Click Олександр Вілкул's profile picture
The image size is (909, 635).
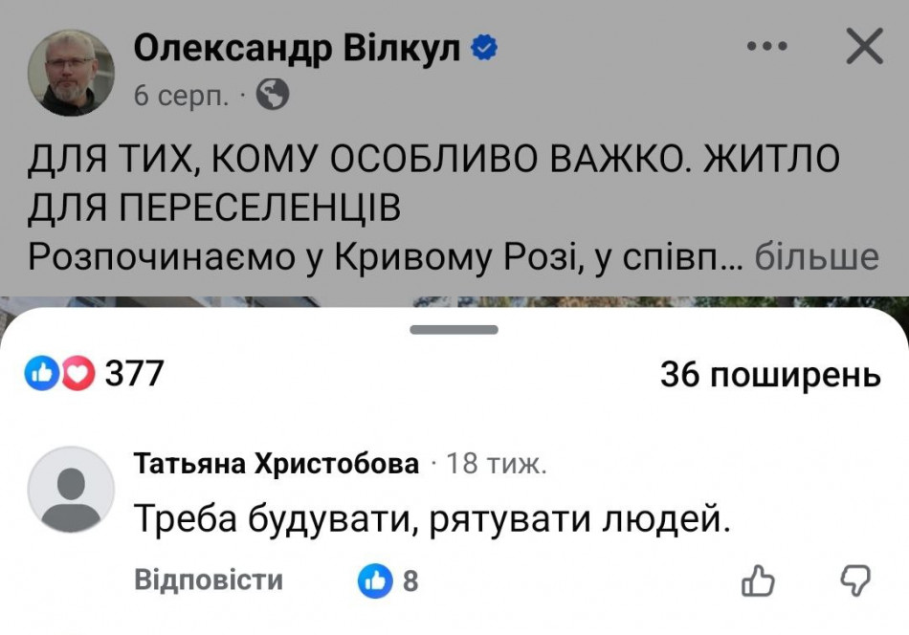(71, 72)
